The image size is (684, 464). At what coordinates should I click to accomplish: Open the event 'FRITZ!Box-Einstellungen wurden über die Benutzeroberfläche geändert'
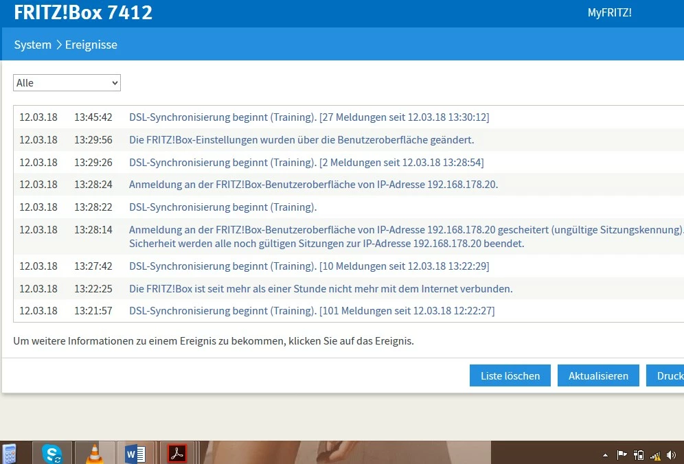(301, 139)
